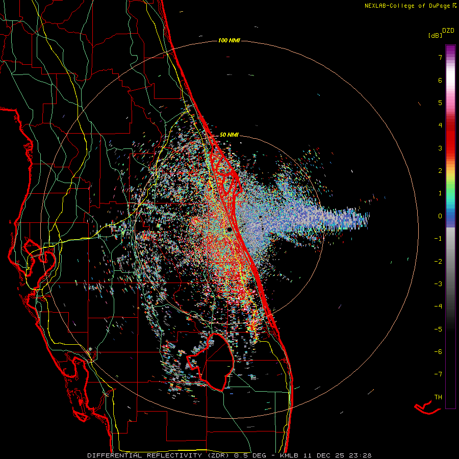Click the TH threshold label on the scale

click(438, 397)
